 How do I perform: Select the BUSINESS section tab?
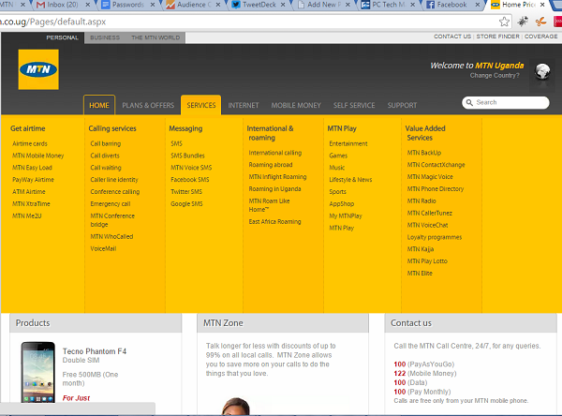click(x=105, y=37)
